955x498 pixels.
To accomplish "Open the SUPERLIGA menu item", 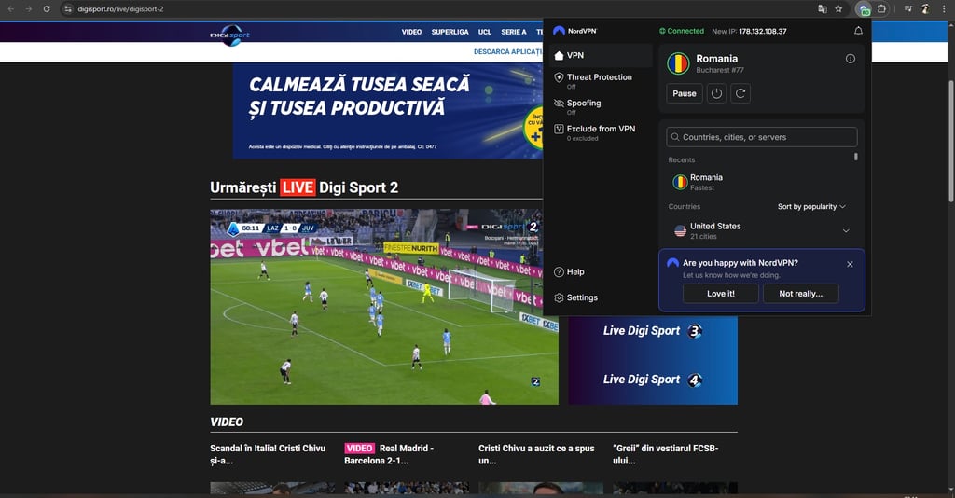I will click(450, 32).
